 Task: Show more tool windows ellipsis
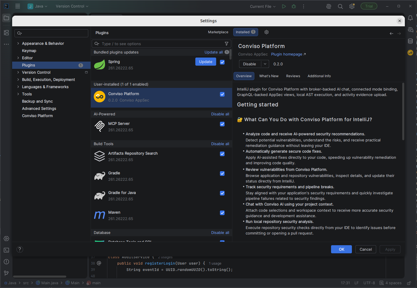point(6,44)
